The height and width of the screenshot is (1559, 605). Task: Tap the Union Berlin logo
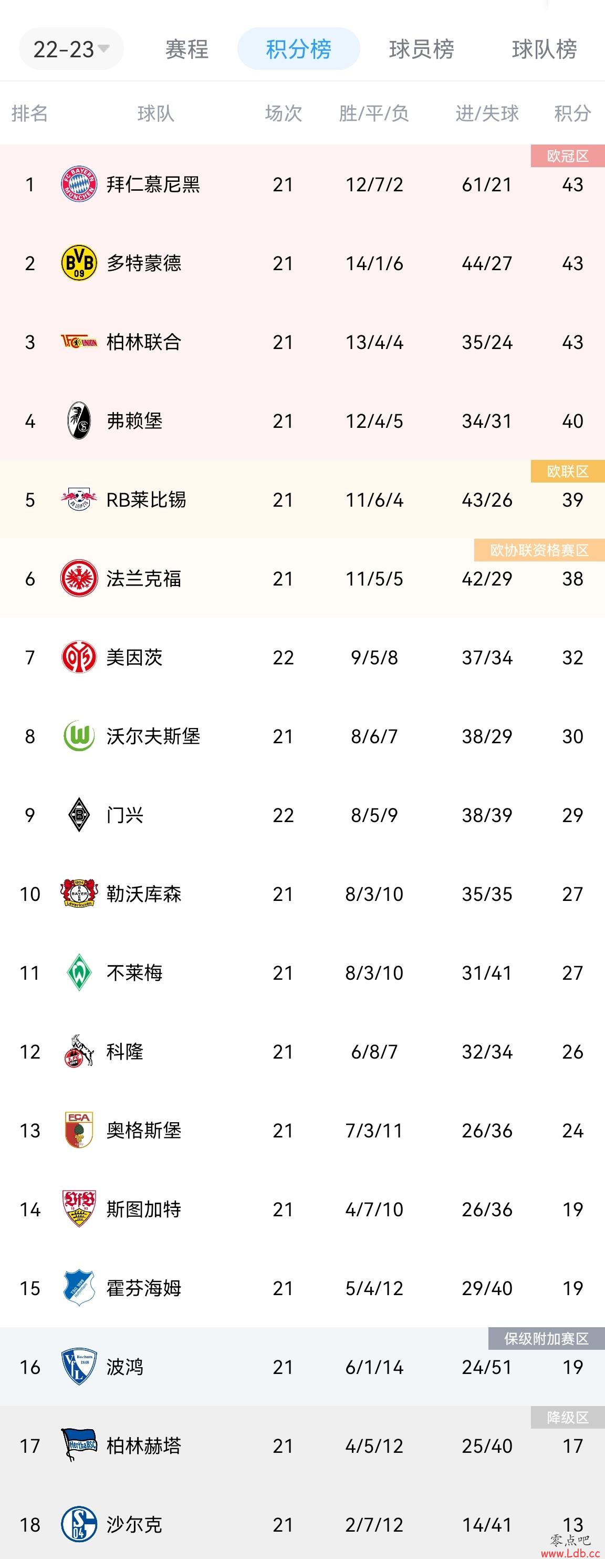pyautogui.click(x=79, y=342)
